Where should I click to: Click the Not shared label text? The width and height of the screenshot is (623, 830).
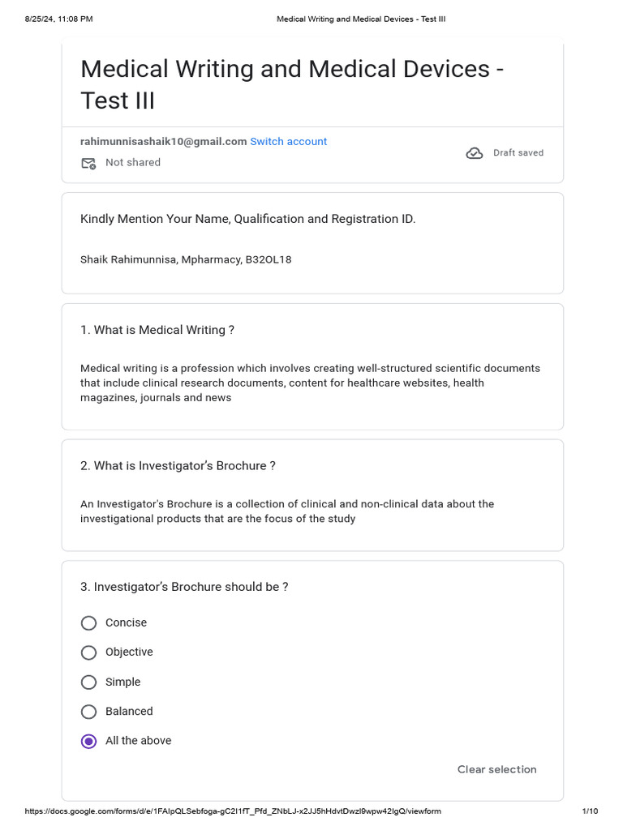click(133, 162)
